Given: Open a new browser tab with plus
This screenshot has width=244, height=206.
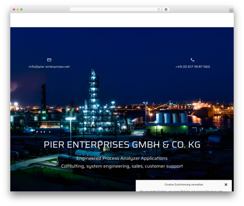Looking at the screenshot, I should click(x=231, y=11).
